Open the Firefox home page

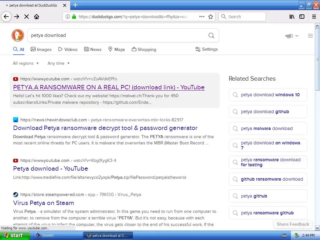tap(37, 17)
